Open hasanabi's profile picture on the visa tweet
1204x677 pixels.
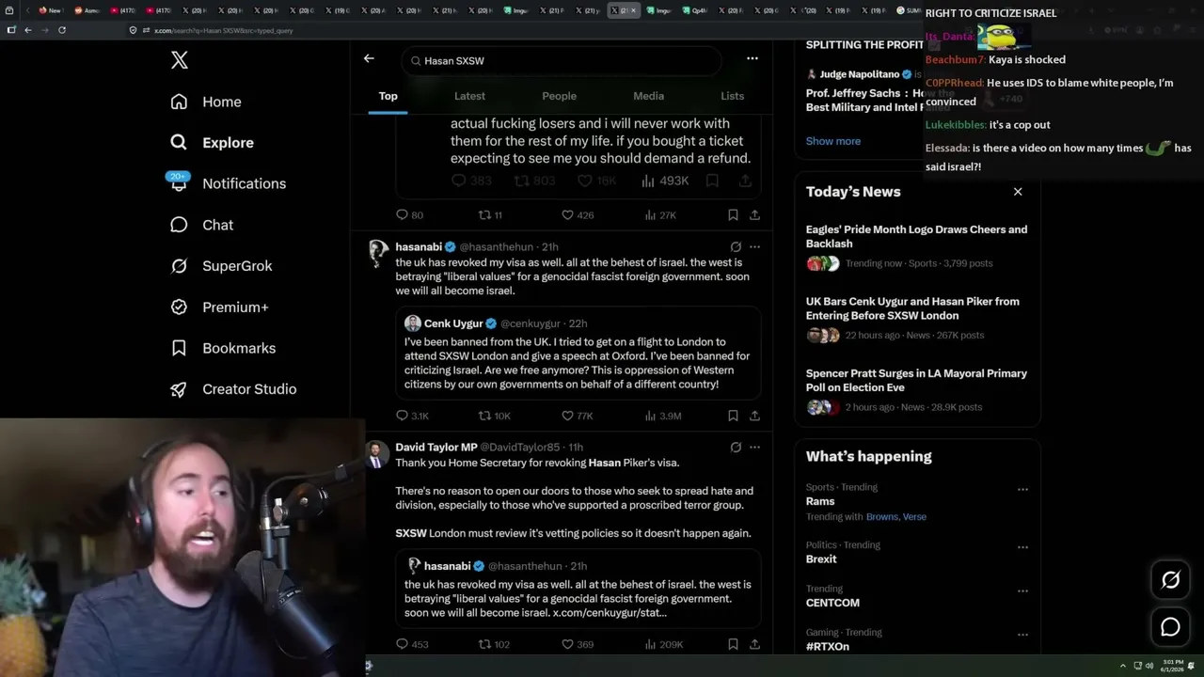point(378,254)
